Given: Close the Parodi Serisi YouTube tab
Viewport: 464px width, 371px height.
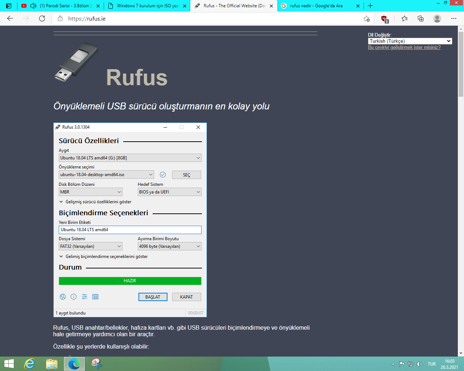Looking at the screenshot, I should 98,6.
